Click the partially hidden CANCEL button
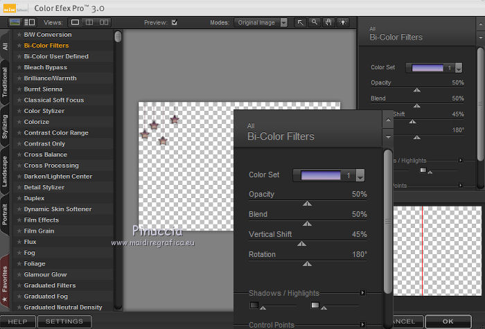 click(x=408, y=321)
